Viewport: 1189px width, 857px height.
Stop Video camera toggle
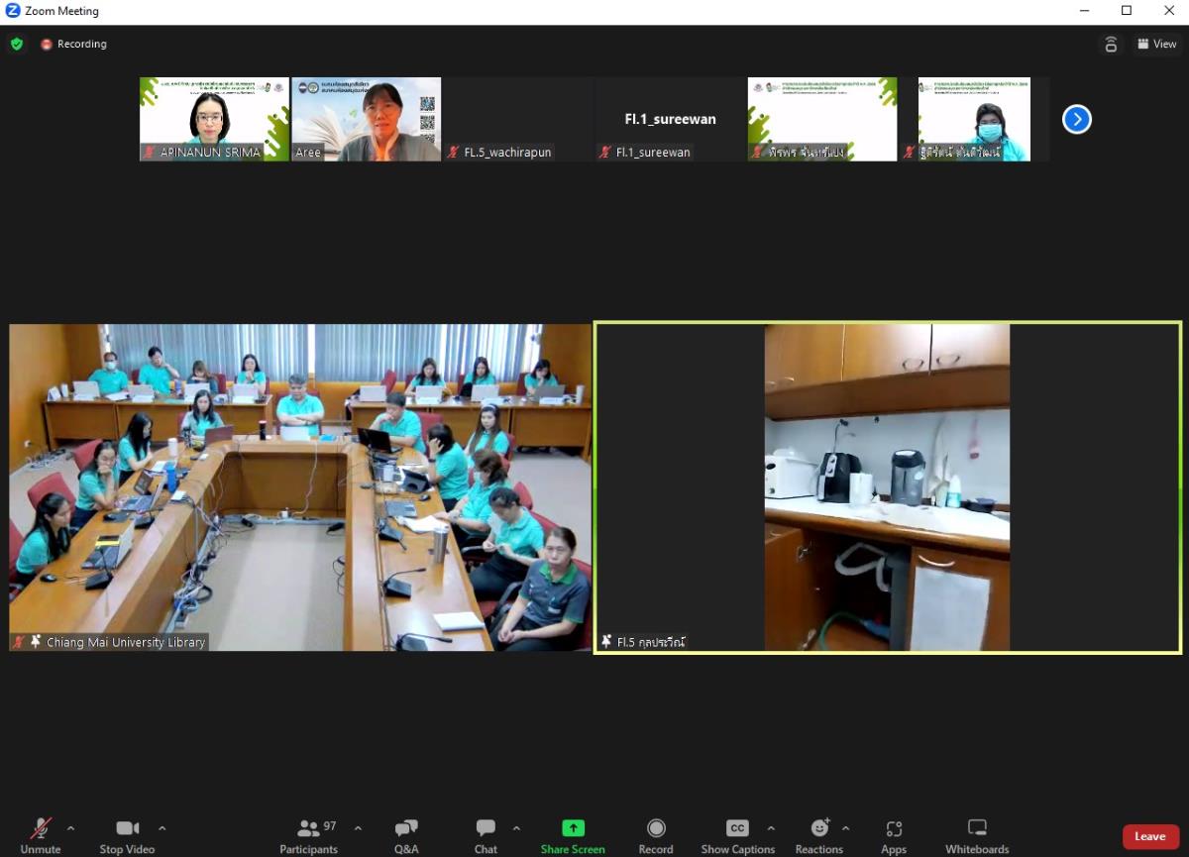click(127, 835)
